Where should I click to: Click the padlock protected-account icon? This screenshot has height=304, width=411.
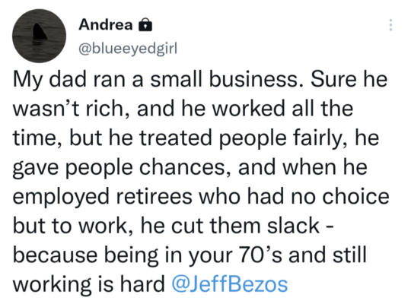(x=145, y=25)
